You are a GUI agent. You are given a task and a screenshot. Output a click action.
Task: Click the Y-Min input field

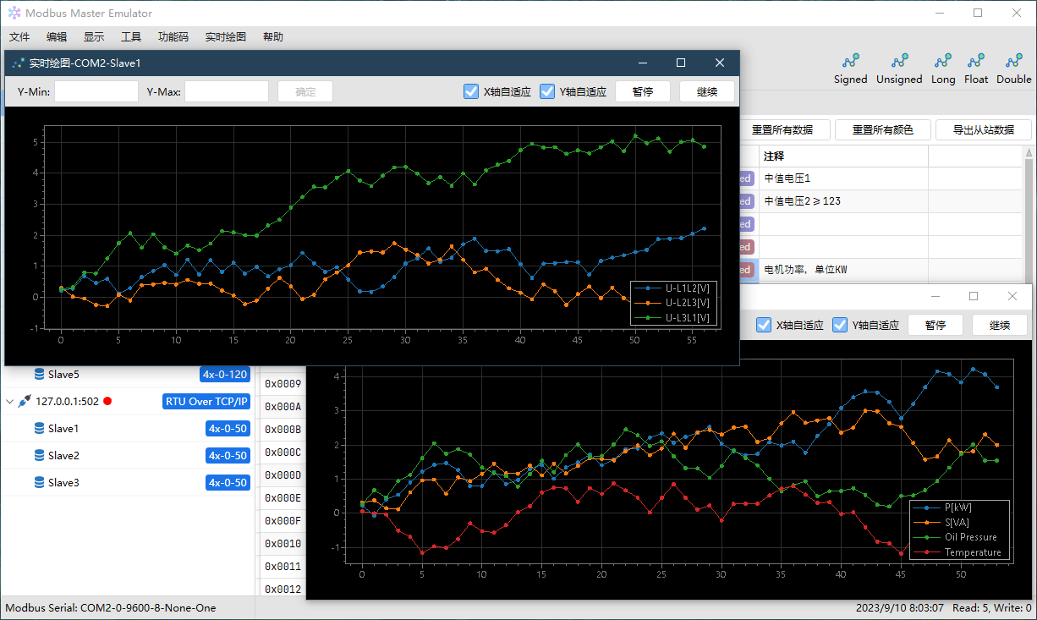pyautogui.click(x=96, y=91)
